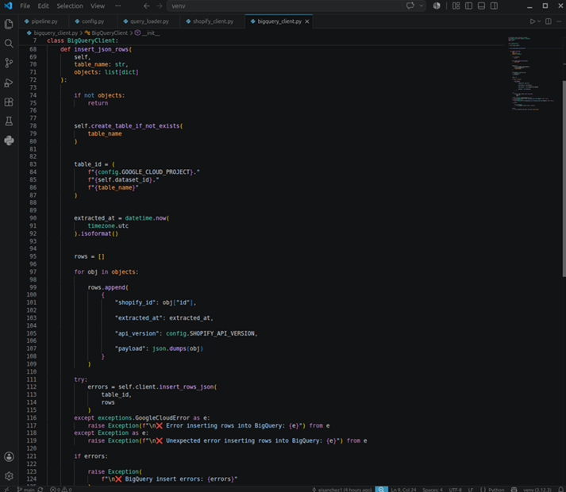Select the venv Python interpreter in status bar
This screenshot has width=566, height=492.
point(537,490)
